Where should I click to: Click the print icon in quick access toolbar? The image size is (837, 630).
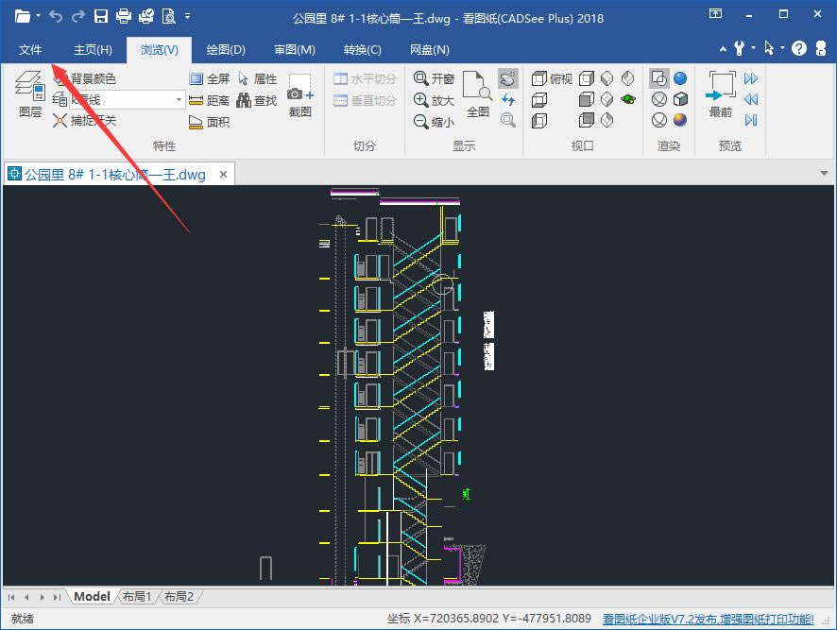124,17
